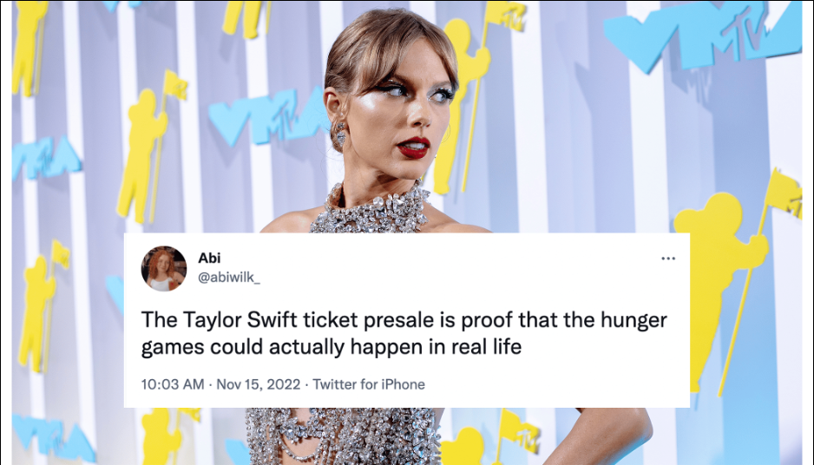
Task: Open the three-dot more options menu on tweet
Action: coord(667,258)
